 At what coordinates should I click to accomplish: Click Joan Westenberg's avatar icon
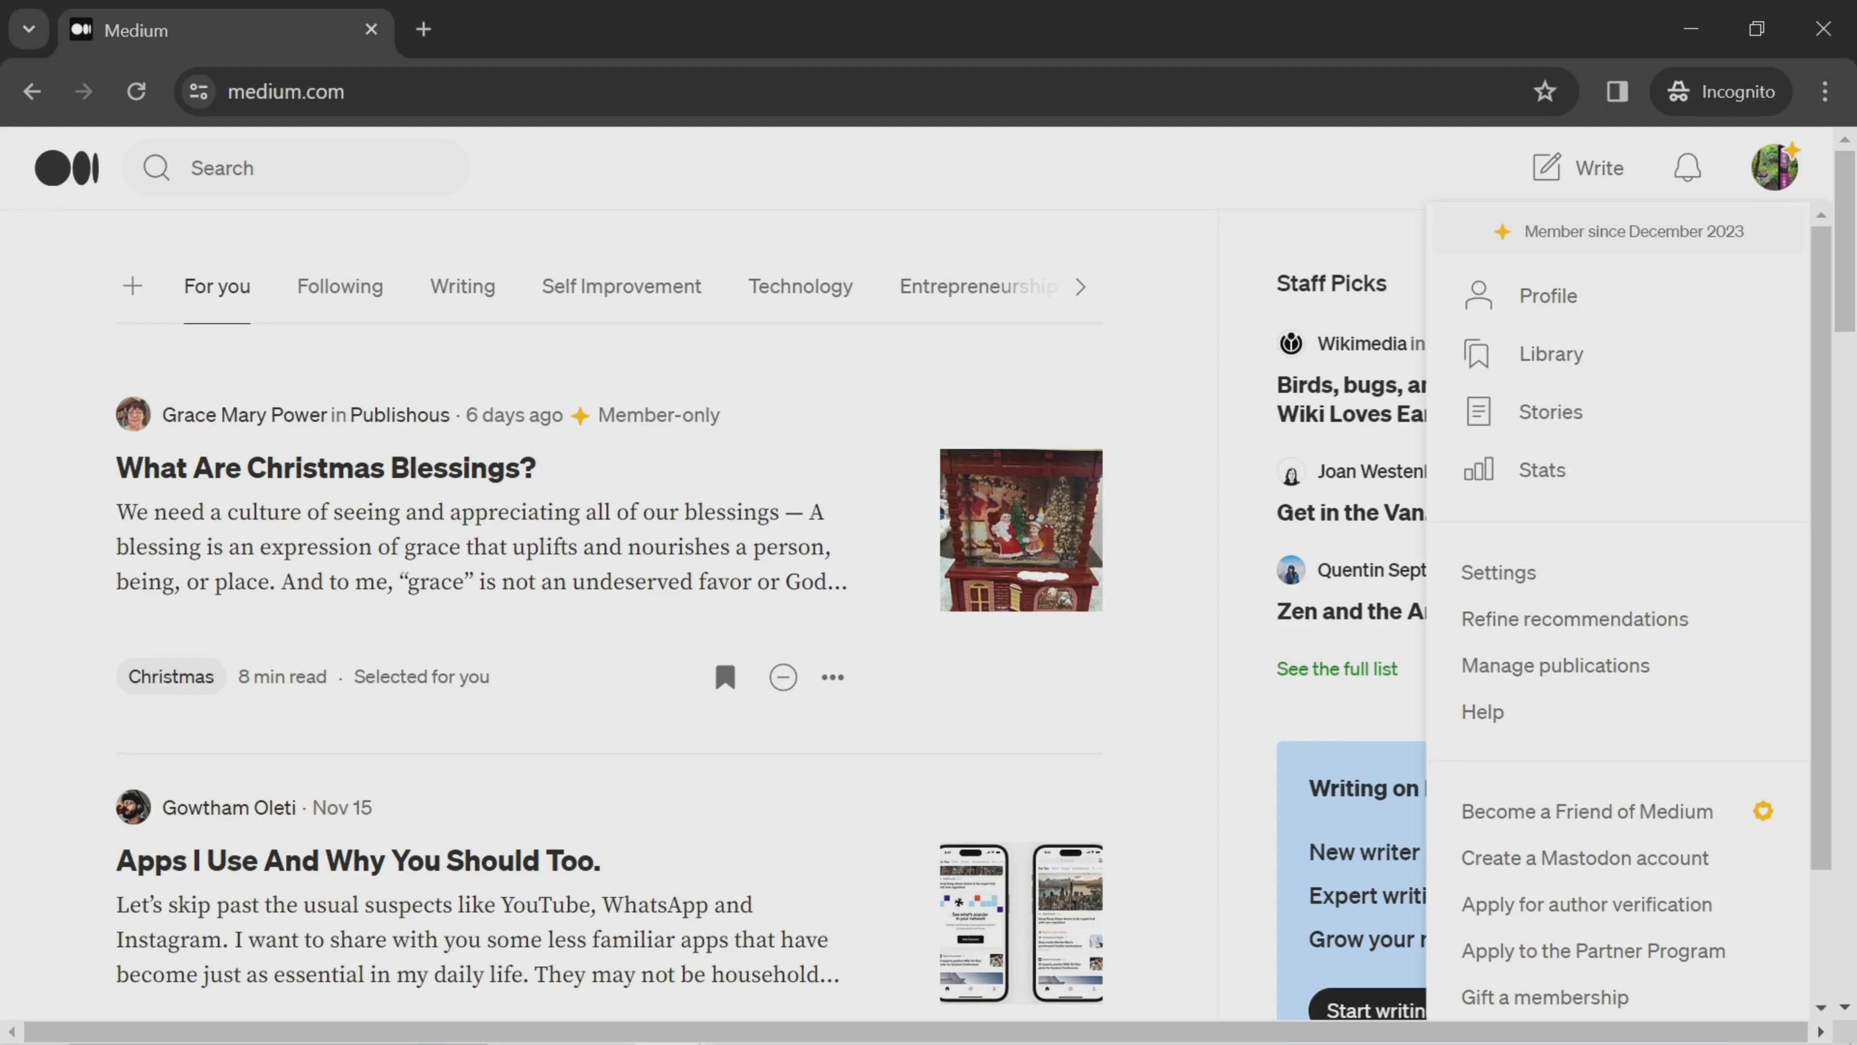coord(1291,472)
